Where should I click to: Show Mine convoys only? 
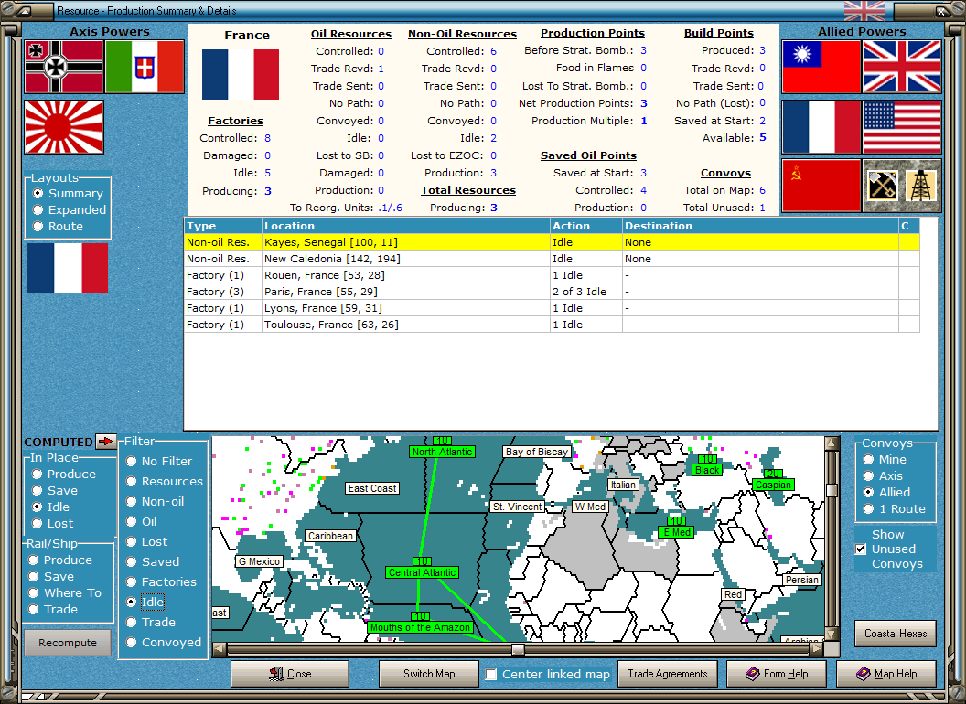pyautogui.click(x=885, y=460)
